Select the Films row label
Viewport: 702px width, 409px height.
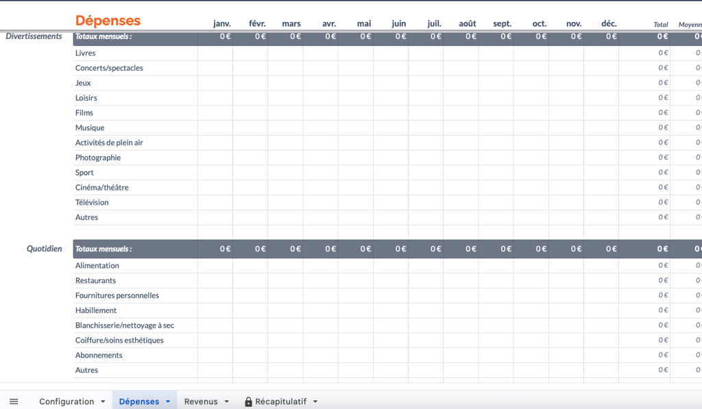84,113
